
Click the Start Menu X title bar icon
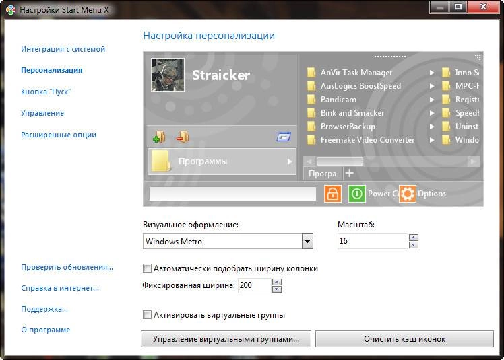coord(11,10)
